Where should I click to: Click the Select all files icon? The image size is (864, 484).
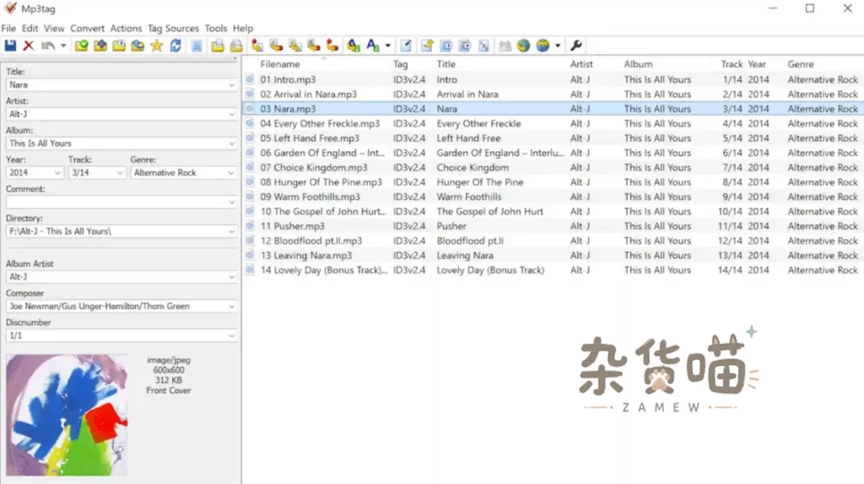tap(196, 46)
